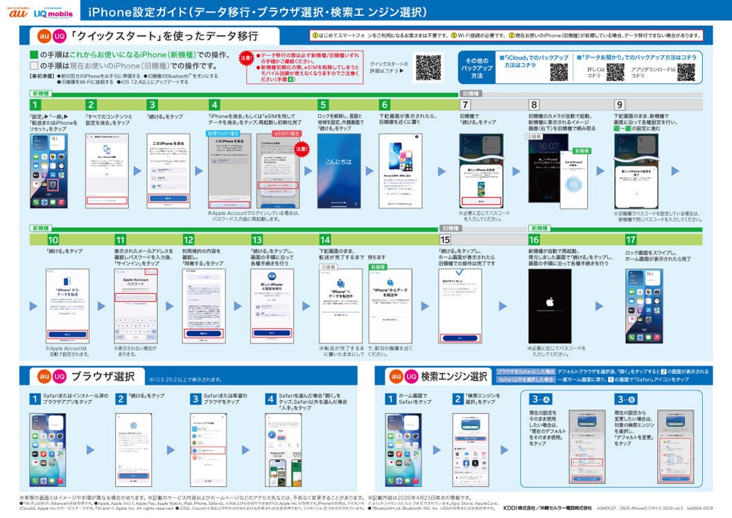This screenshot has width=732, height=518.
Task: Click the '「すべてのコンテンツと設定を消去」をタップ' instruction
Action: point(108,119)
